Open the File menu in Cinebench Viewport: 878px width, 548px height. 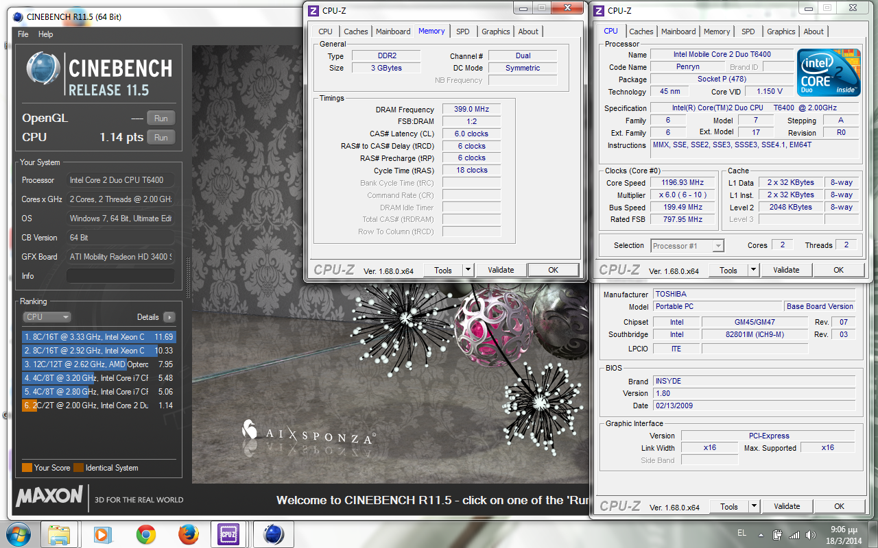(23, 34)
